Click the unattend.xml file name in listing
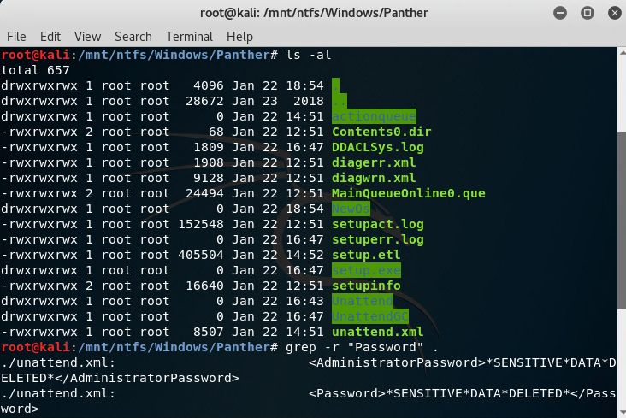 (377, 332)
